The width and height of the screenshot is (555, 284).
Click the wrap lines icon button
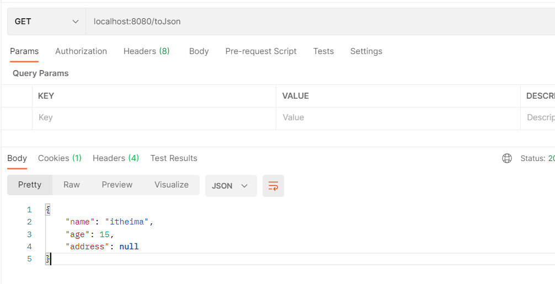coord(273,186)
